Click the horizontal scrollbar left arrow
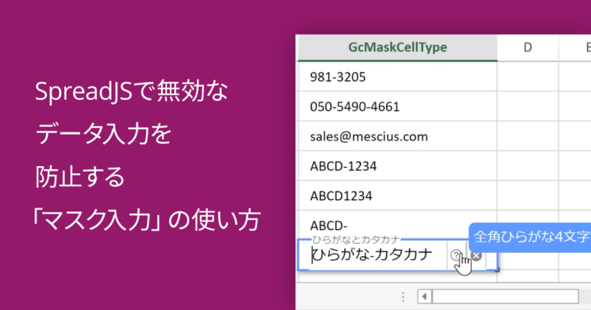This screenshot has width=591, height=310. 425,296
